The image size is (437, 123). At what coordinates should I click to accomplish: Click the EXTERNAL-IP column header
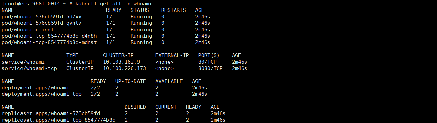(x=172, y=55)
